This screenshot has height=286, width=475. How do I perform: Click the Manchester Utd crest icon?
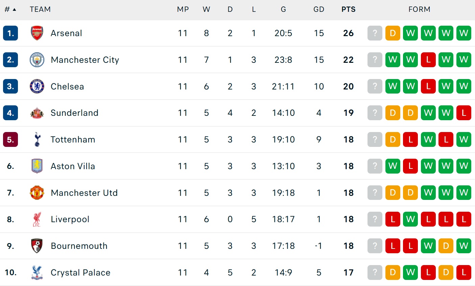click(x=37, y=193)
